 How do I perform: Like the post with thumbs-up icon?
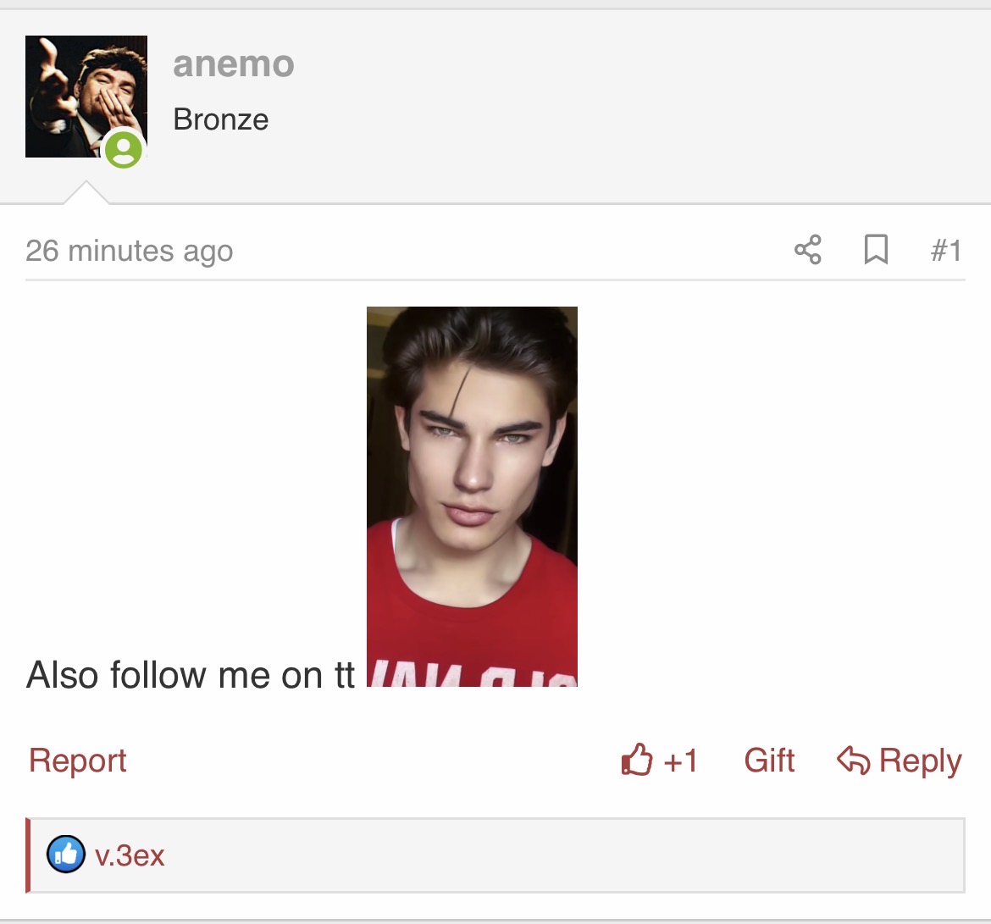(x=637, y=760)
